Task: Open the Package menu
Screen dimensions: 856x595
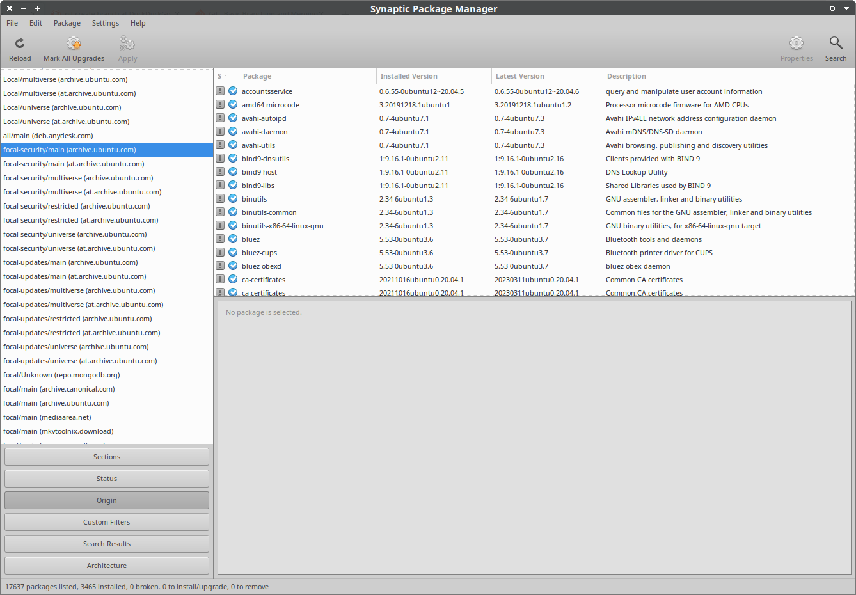Action: point(67,23)
